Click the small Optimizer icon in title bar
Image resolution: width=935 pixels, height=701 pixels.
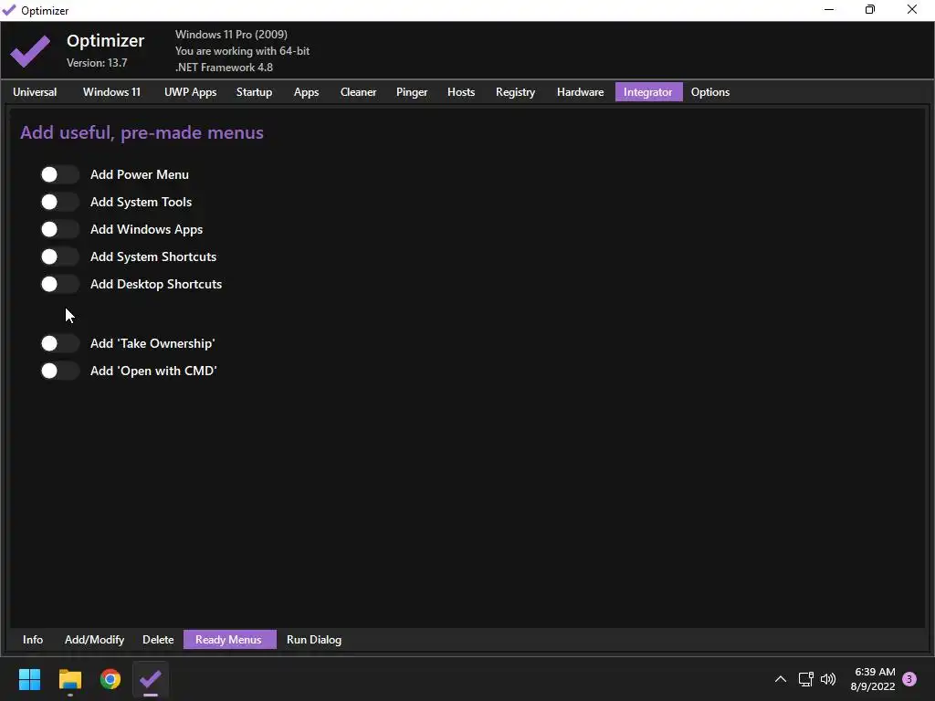tap(9, 10)
